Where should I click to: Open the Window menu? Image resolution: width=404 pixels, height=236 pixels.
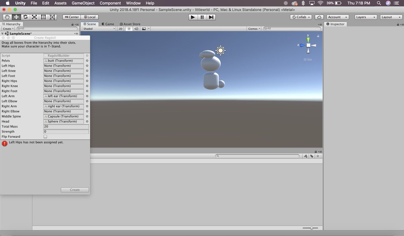pos(133,3)
